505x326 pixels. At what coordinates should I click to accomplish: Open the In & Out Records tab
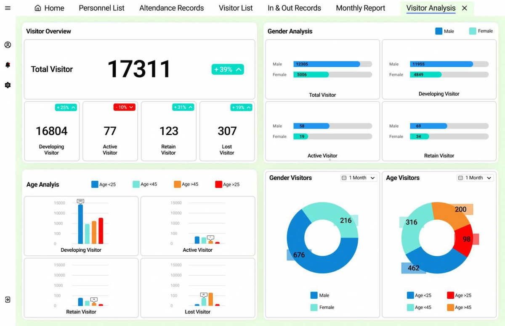tap(294, 8)
